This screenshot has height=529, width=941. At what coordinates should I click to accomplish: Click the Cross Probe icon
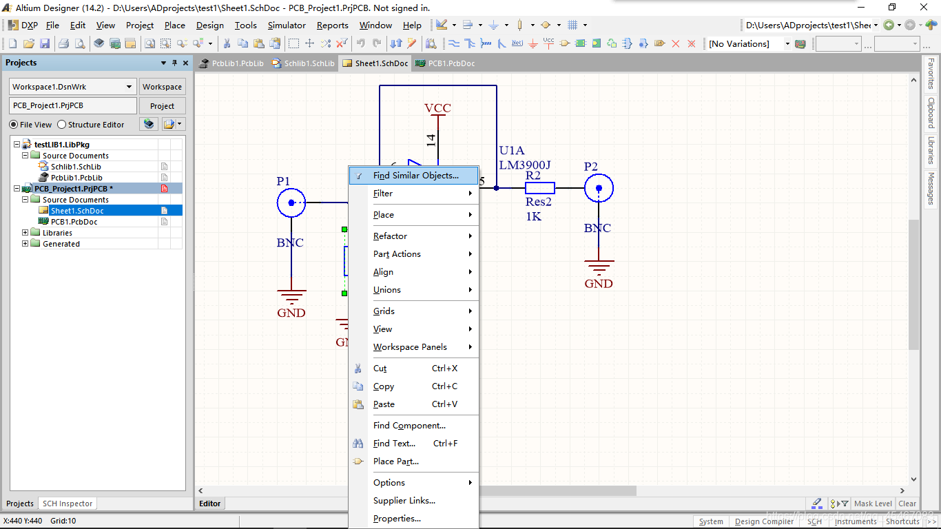412,43
